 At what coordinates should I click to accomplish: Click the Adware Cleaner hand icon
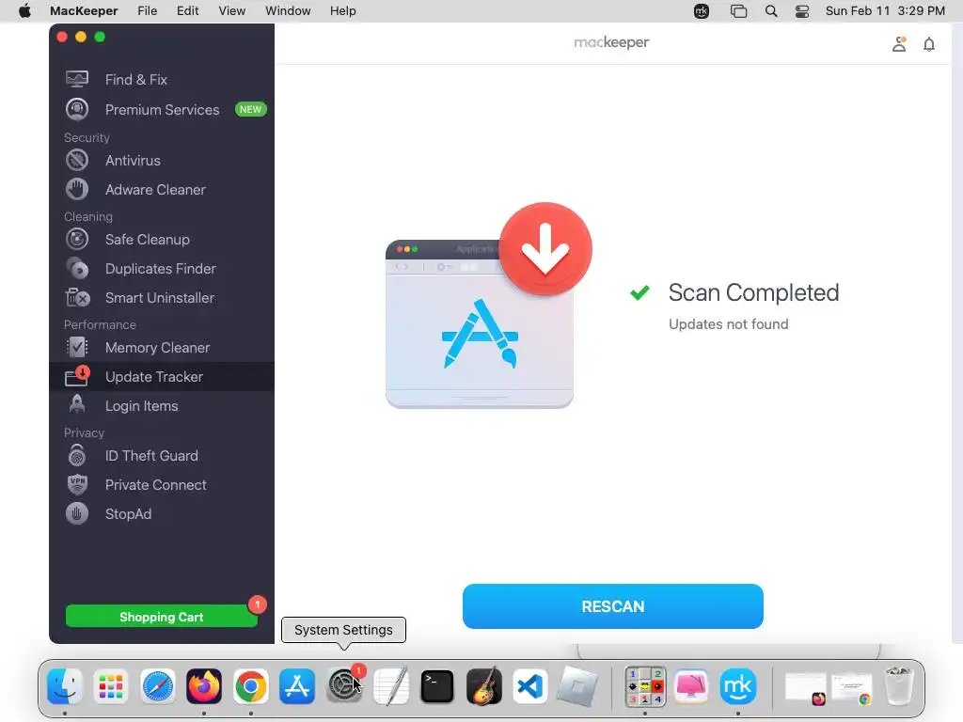coord(77,189)
